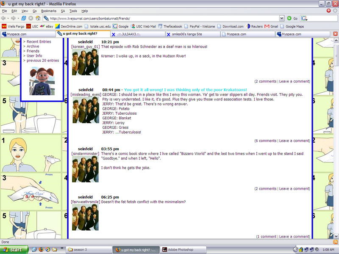Click the User Info sidebar link

(x=34, y=56)
